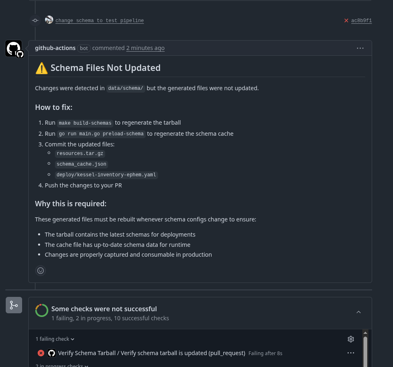Visit the github-actions profile link
Image resolution: width=393 pixels, height=367 pixels.
55,48
